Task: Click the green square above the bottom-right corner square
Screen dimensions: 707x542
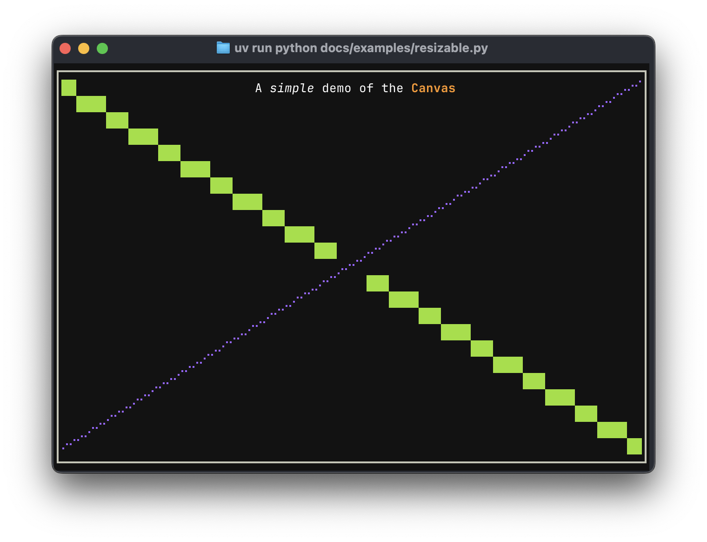Action: click(612, 429)
